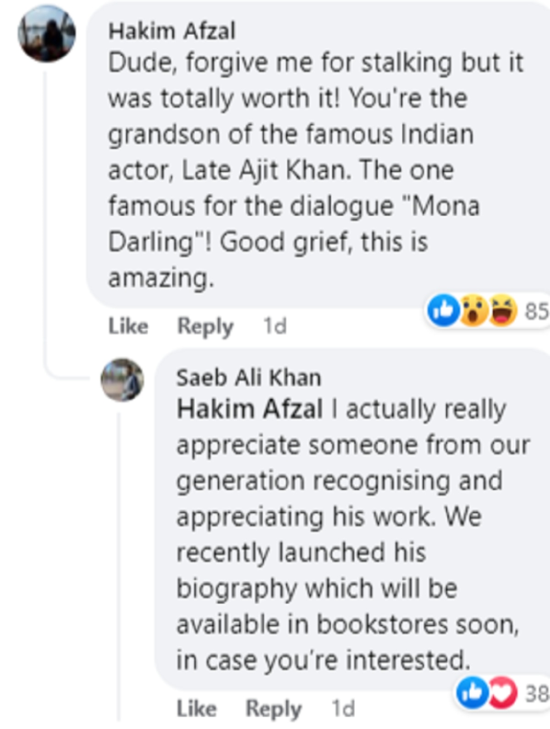Open Saeb Ali Khan's profile from name
This screenshot has height=729, width=550.
click(x=249, y=378)
